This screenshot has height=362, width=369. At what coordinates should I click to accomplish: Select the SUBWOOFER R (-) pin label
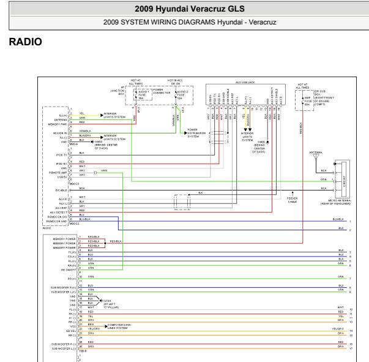point(64,344)
